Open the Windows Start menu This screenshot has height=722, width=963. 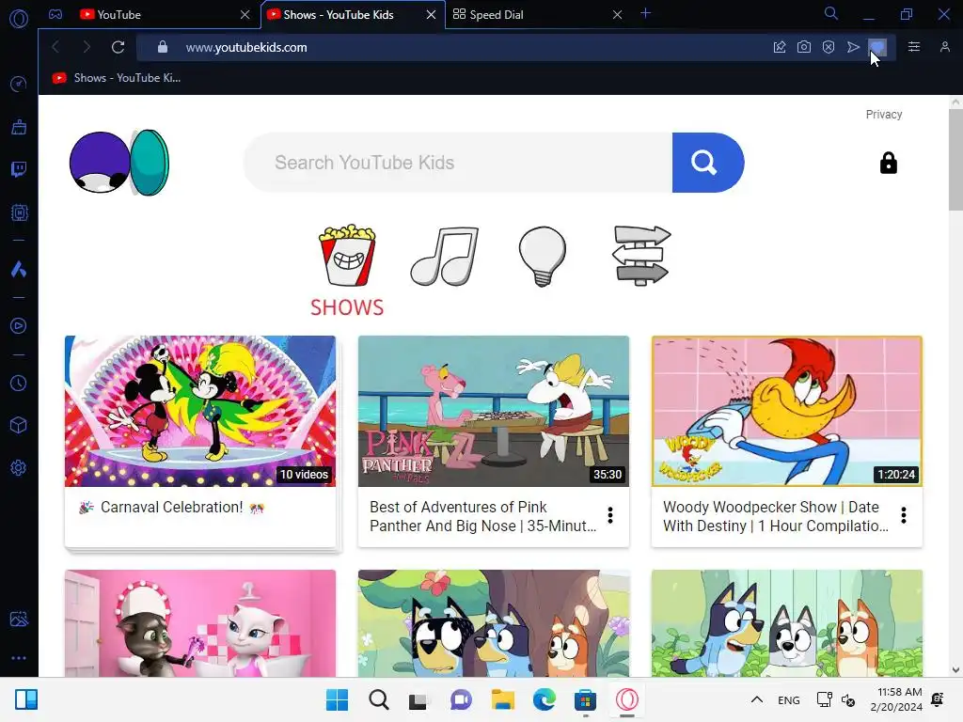(337, 699)
